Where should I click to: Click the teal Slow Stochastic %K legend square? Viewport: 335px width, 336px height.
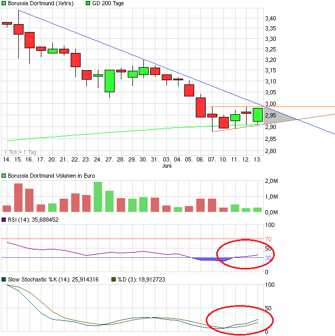[4, 279]
